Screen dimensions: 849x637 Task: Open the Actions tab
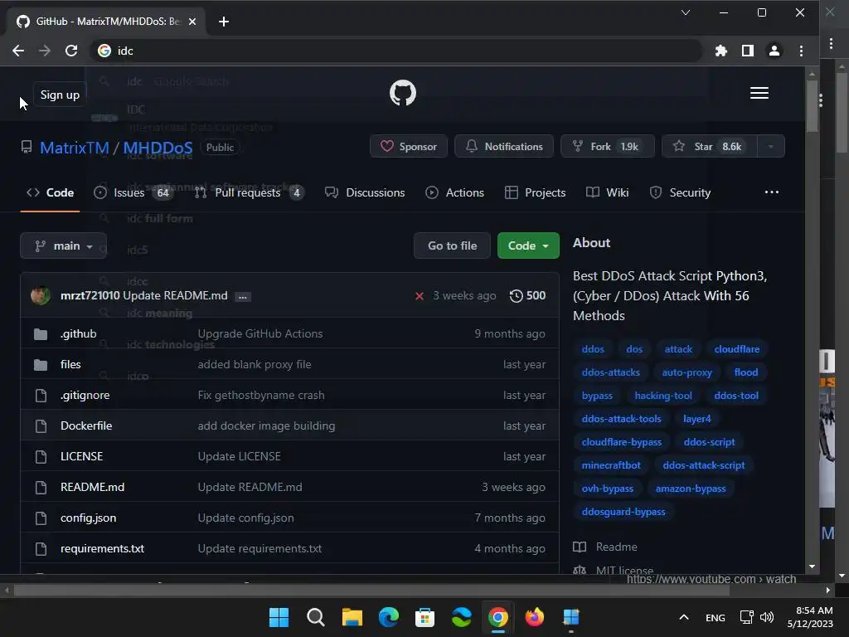tap(455, 192)
